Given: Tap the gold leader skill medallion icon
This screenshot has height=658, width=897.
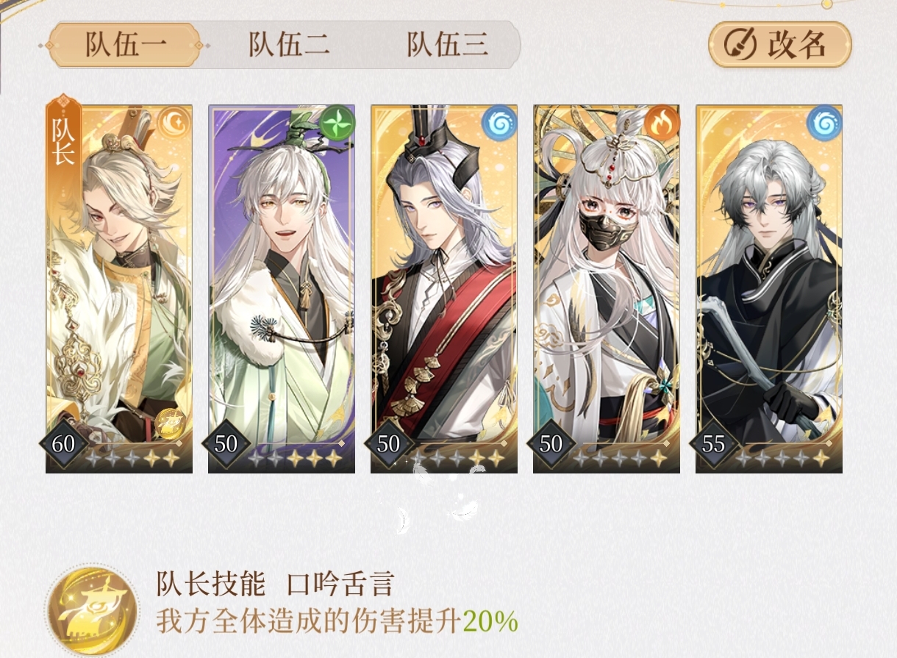Looking at the screenshot, I should click(93, 609).
